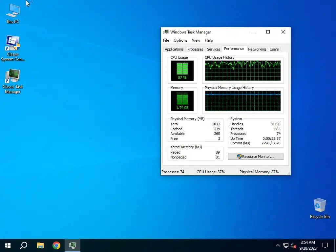
Task: Click the Handles value 31190
Action: 275,124
